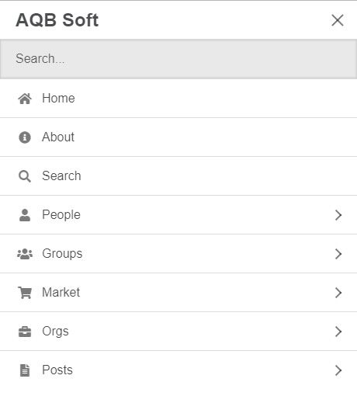Expand the Market submenu chevron
This screenshot has height=403, width=357.
338,293
